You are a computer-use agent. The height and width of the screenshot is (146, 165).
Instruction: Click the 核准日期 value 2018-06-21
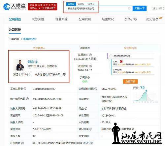click(x=109, y=115)
